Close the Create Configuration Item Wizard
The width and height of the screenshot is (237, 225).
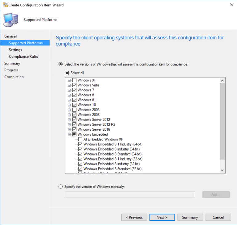pos(232,5)
